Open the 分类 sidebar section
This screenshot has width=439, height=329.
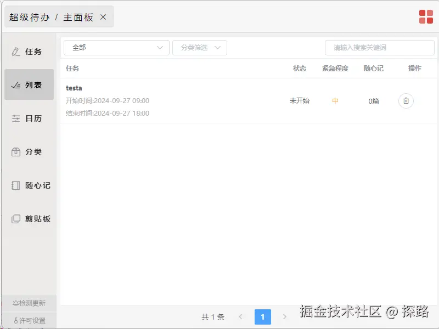coord(29,152)
